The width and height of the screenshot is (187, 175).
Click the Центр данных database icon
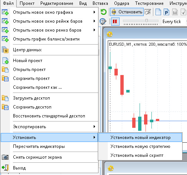(5, 50)
